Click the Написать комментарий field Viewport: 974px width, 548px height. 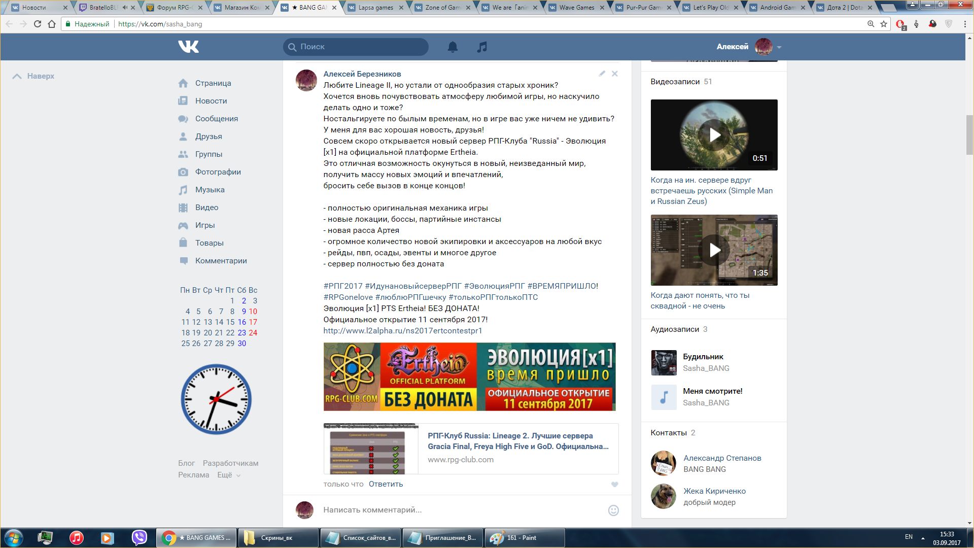pos(462,510)
